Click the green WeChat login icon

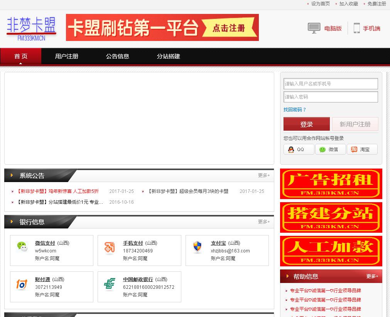(x=322, y=150)
